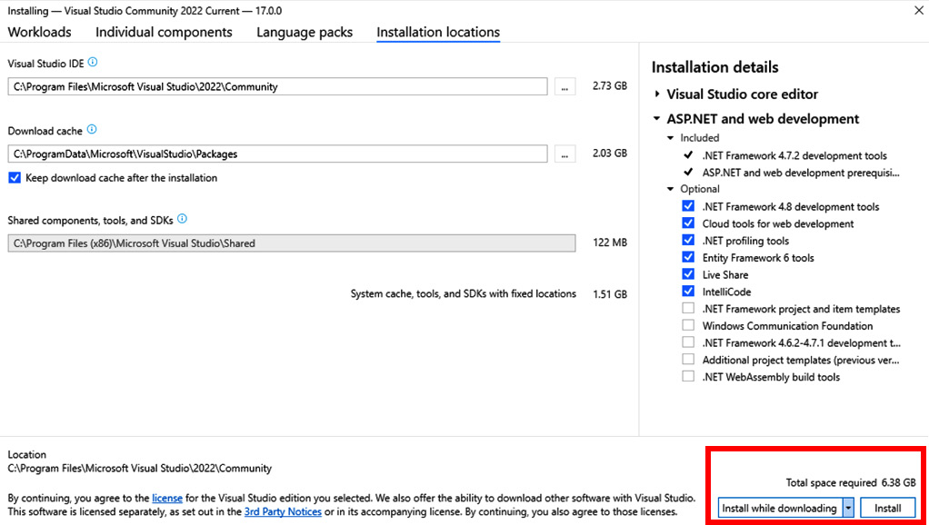The height and width of the screenshot is (525, 929).
Task: Click the Install button
Action: point(887,508)
